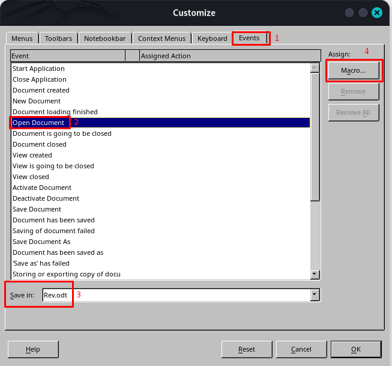Screen dimensions: 392x366
Task: Select the Start Application event
Action: point(39,69)
